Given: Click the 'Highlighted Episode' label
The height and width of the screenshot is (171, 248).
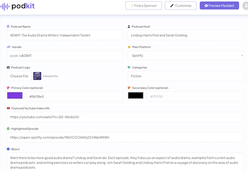Looking at the screenshot, I should pos(25,128).
